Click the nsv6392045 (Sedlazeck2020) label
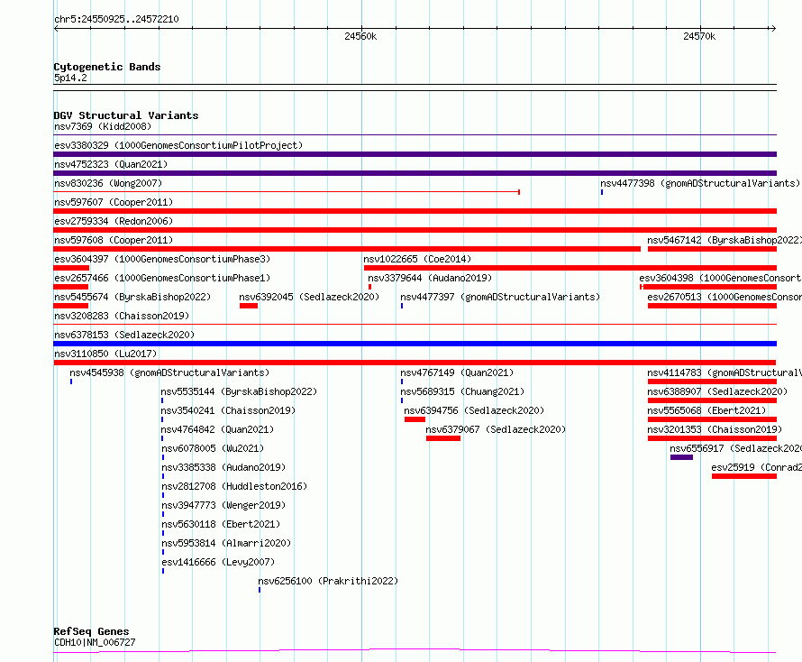This screenshot has height=662, width=802. [x=309, y=297]
